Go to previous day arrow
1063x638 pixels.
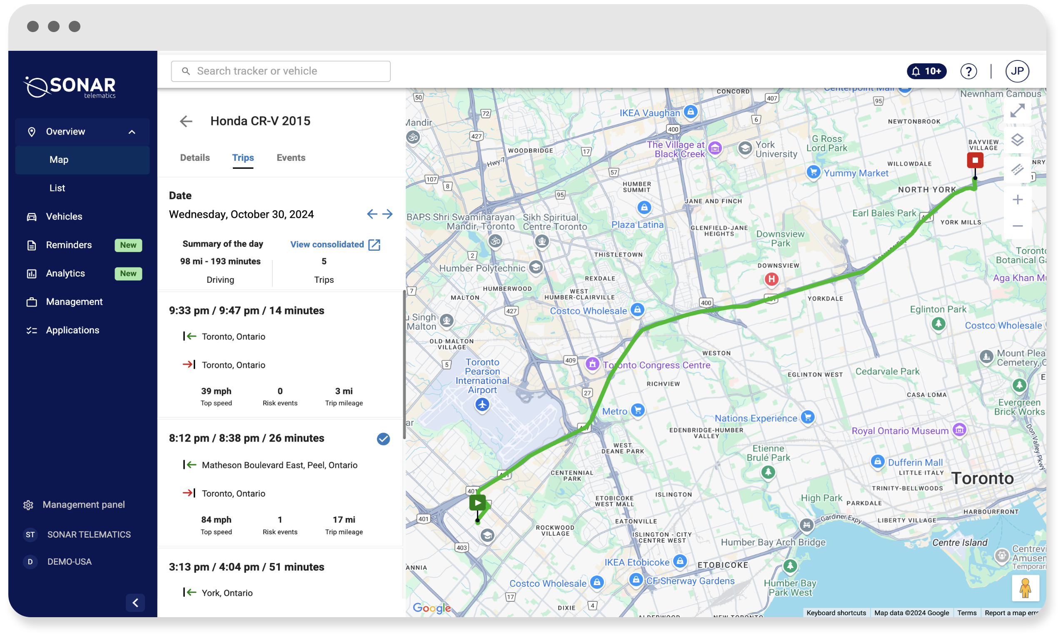click(372, 214)
